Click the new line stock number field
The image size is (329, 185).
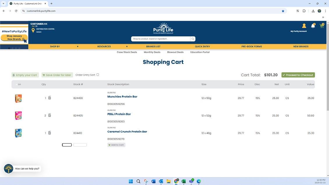[x=80, y=145]
